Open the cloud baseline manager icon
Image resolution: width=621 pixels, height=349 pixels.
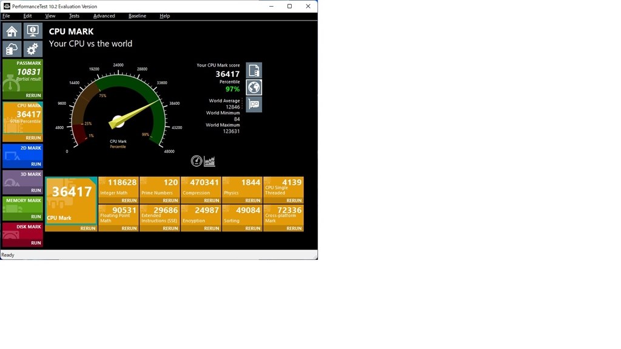[x=12, y=49]
